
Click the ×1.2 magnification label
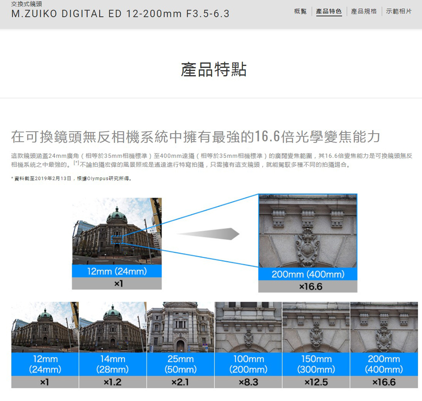coord(113,382)
